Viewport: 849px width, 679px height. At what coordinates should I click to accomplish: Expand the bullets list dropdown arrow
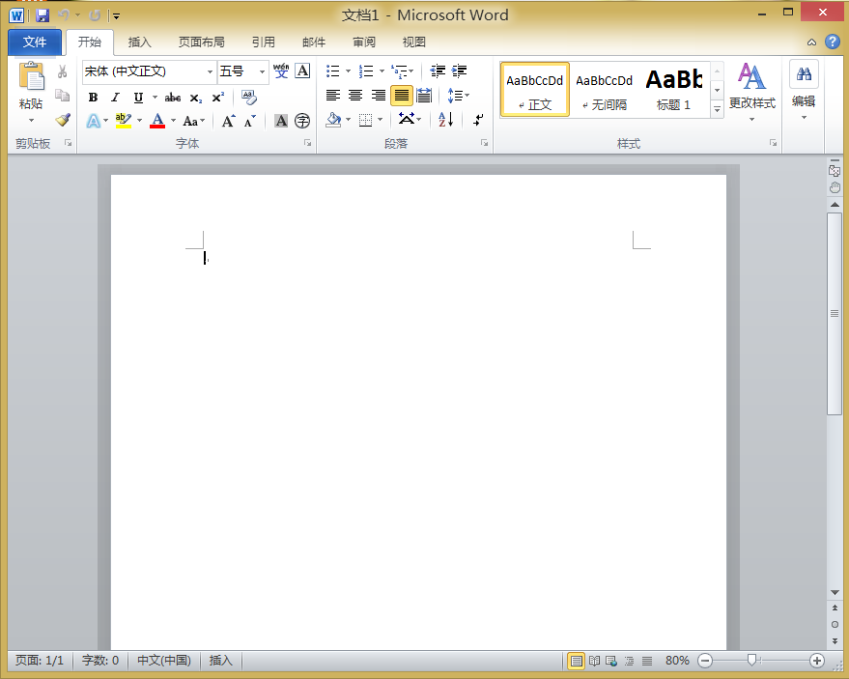pos(348,71)
